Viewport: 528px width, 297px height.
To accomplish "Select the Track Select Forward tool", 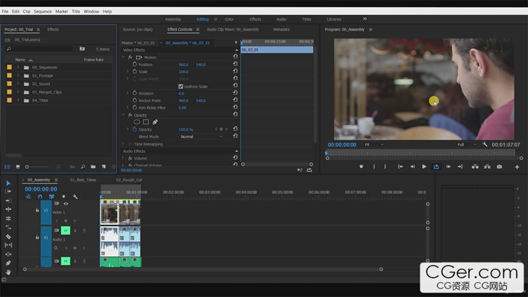I will point(8,191).
